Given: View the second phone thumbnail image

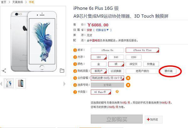Looking at the screenshot, I should tap(21, 83).
